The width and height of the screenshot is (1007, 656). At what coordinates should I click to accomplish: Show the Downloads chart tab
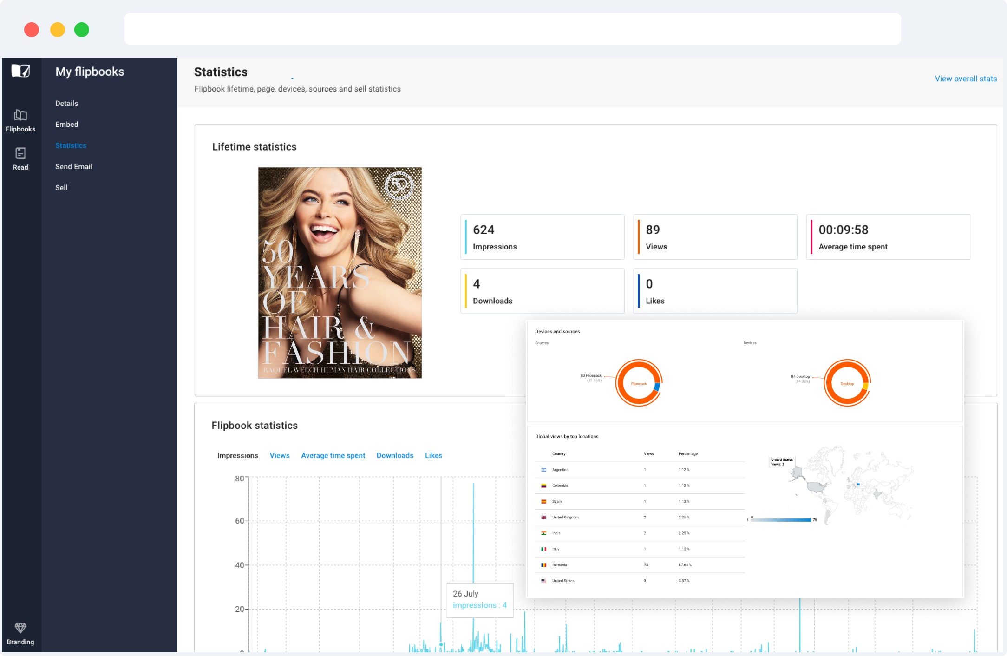[x=395, y=455]
